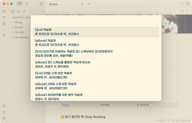Select '[도서] 따라가며 이해하는 역설계' result
This screenshot has height=123, width=192.
pos(96,54)
